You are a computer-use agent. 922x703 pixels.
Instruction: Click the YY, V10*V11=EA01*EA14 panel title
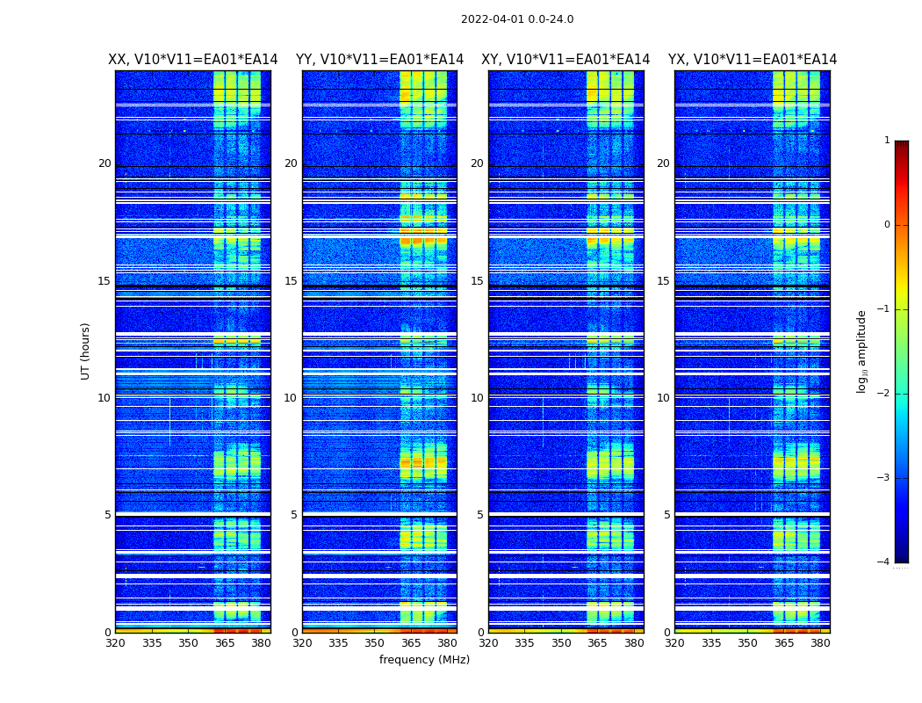pos(380,60)
